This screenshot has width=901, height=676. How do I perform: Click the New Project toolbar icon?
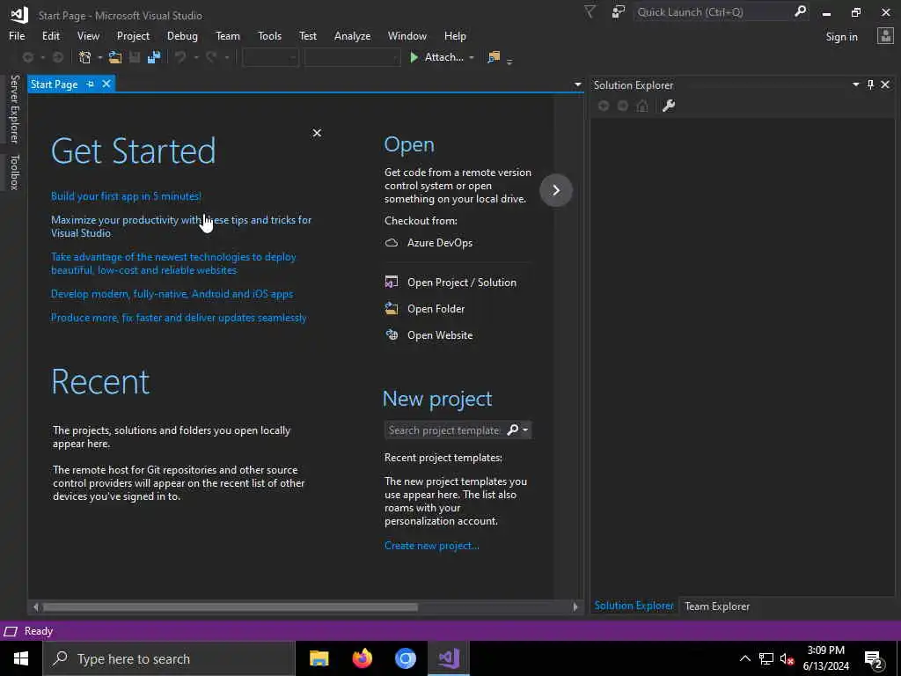coord(85,57)
